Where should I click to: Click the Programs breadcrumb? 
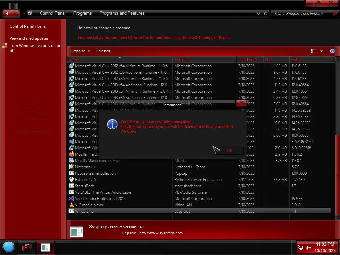82,13
